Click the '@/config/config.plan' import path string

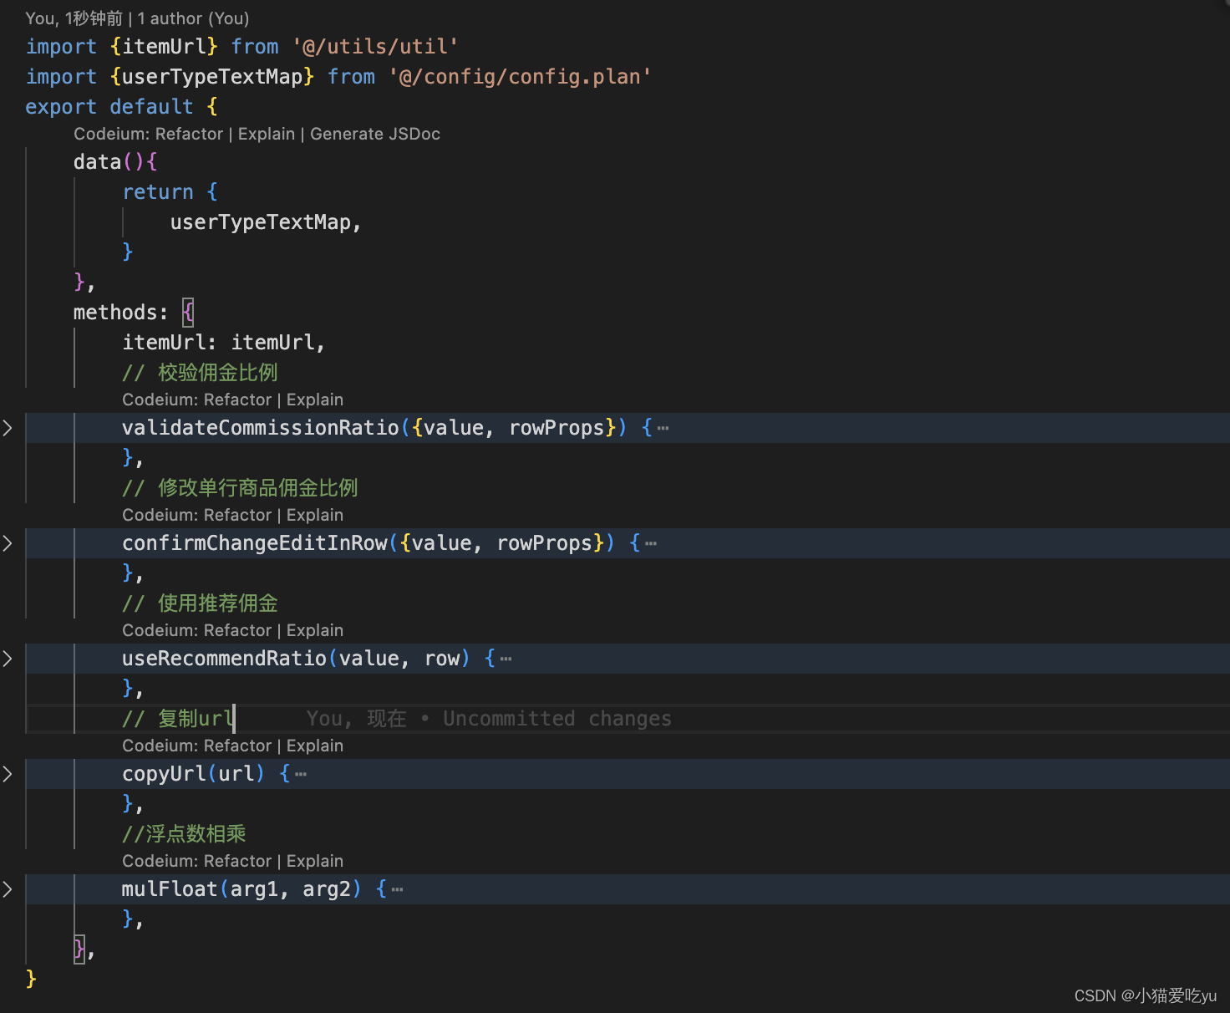[x=520, y=77]
